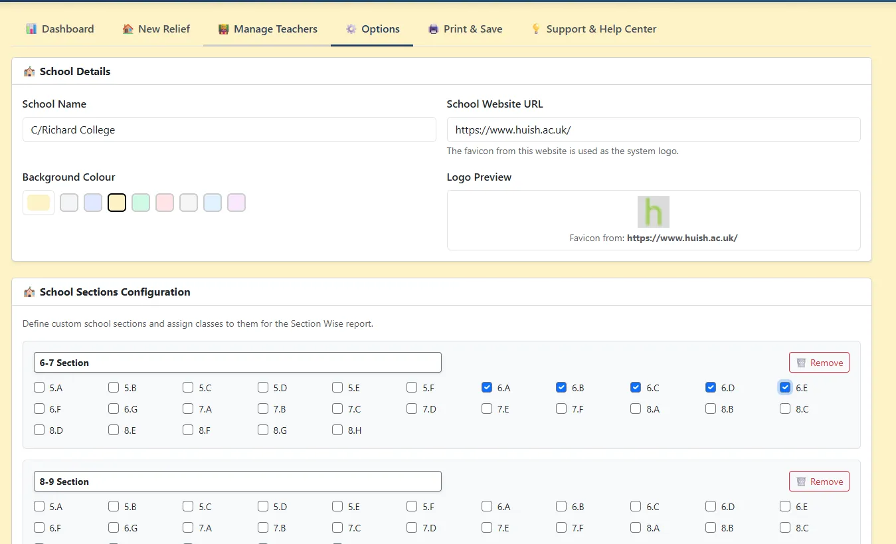The image size is (896, 544).
Task: Pick the pink background colour swatch
Action: click(x=165, y=203)
